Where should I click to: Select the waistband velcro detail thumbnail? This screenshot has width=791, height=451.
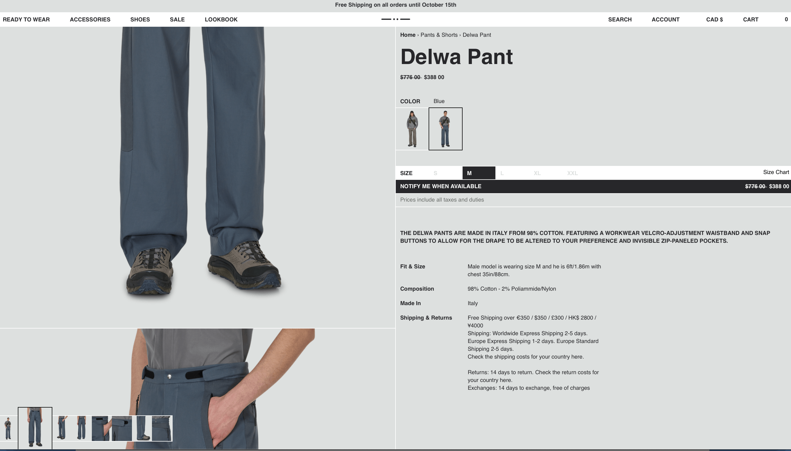point(122,428)
